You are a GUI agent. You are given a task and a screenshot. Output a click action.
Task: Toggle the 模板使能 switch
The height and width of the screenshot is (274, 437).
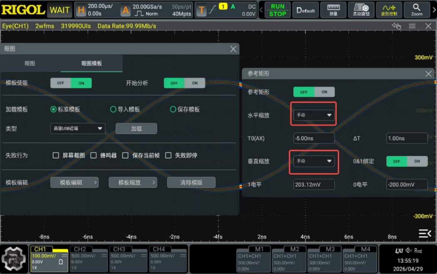click(71, 83)
